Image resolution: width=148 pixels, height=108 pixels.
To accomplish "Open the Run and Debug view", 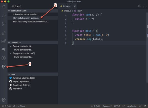I will point(4,33).
